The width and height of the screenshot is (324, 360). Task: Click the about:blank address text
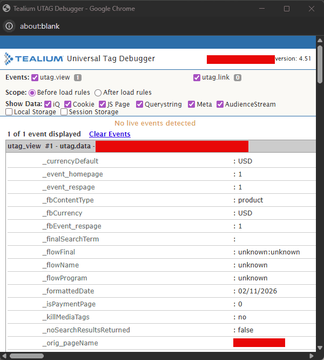[x=39, y=27]
